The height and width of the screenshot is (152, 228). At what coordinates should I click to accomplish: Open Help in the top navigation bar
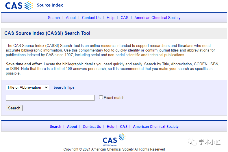(x=110, y=18)
